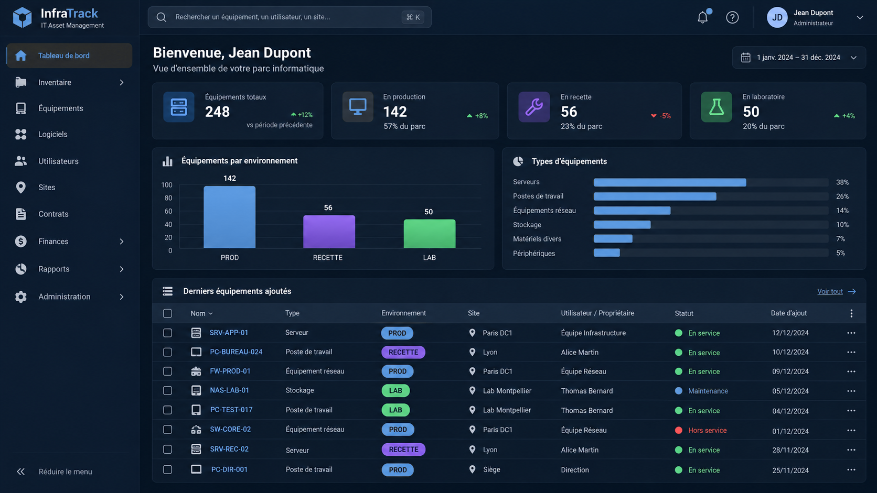The image size is (877, 493).
Task: Expand the Finances submenu chevron
Action: tap(122, 242)
